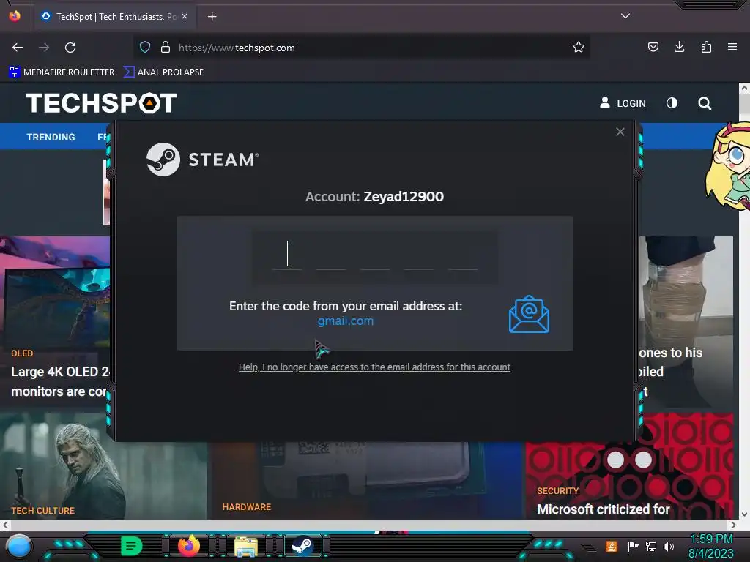Screen dimensions: 750x562
Task: Click the Star Butterfly desktop mascot
Action: [x=727, y=165]
